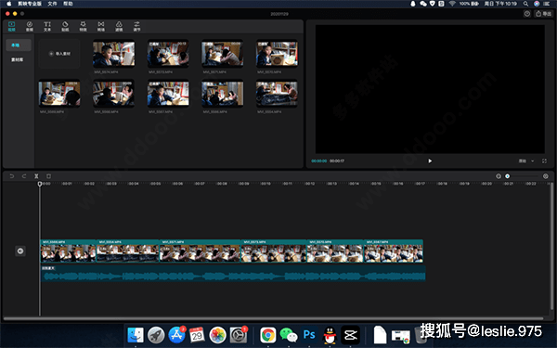Screen dimensions: 557x348
Task: Zoom out the timeline with minus icon
Action: [499, 176]
